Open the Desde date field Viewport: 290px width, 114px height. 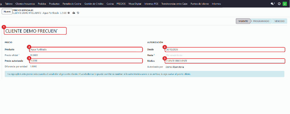coord(225,50)
